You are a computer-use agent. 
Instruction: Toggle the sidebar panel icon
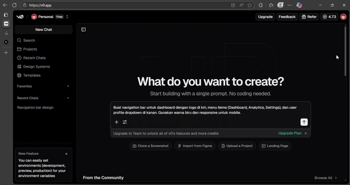point(84,29)
